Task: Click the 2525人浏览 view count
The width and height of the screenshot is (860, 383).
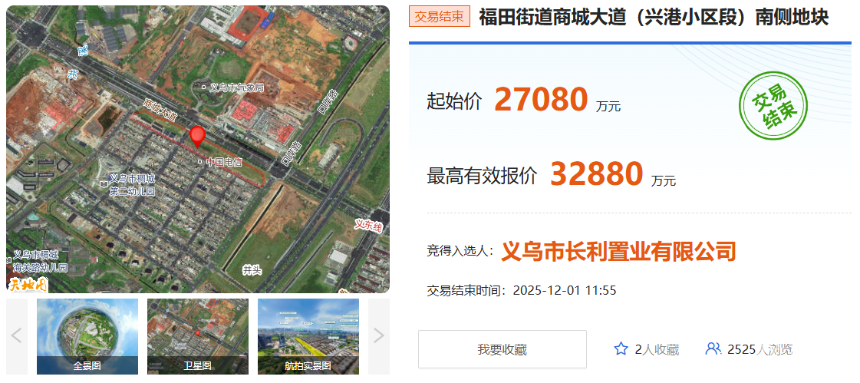Action: [760, 349]
